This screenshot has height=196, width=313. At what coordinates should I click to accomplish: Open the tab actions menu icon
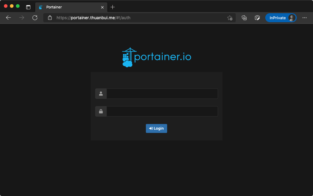(x=28, y=7)
